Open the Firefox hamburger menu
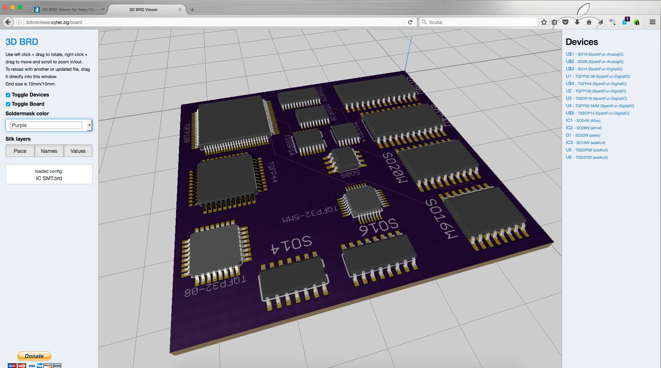Image resolution: width=661 pixels, height=368 pixels. pyautogui.click(x=651, y=22)
